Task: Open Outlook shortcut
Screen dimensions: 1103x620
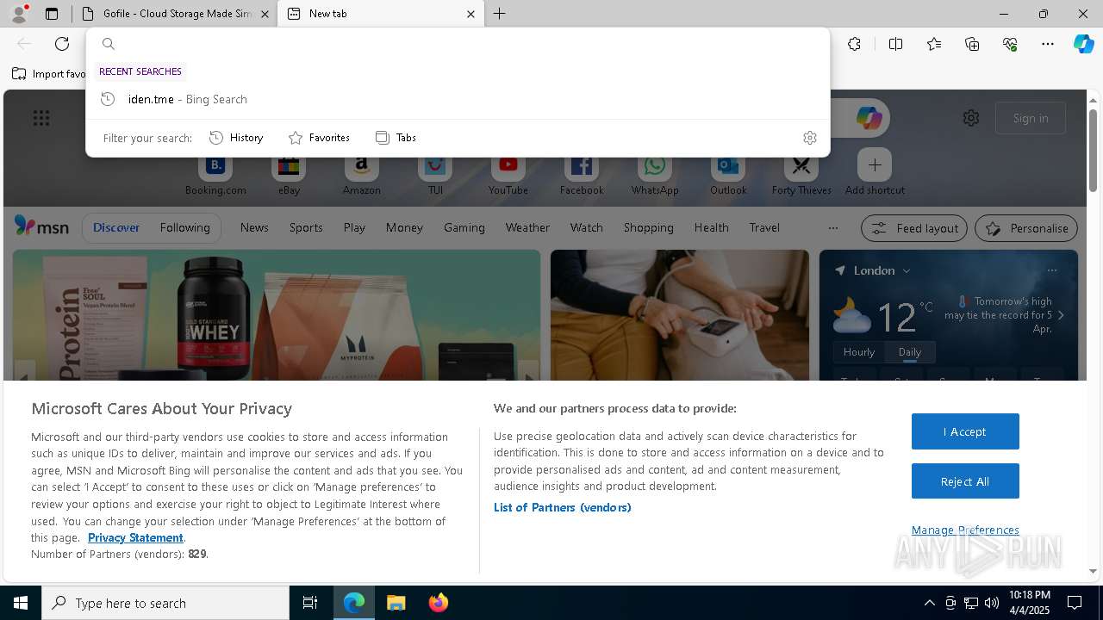Action: coord(728,174)
